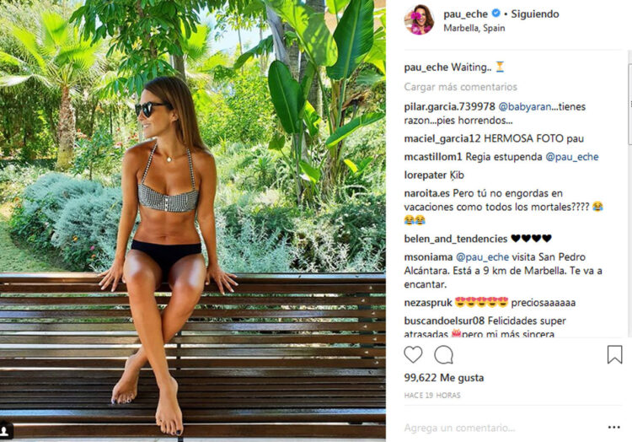This screenshot has width=632, height=442.
Task: Open maciel_garcia12 commenter profile
Action: click(443, 138)
